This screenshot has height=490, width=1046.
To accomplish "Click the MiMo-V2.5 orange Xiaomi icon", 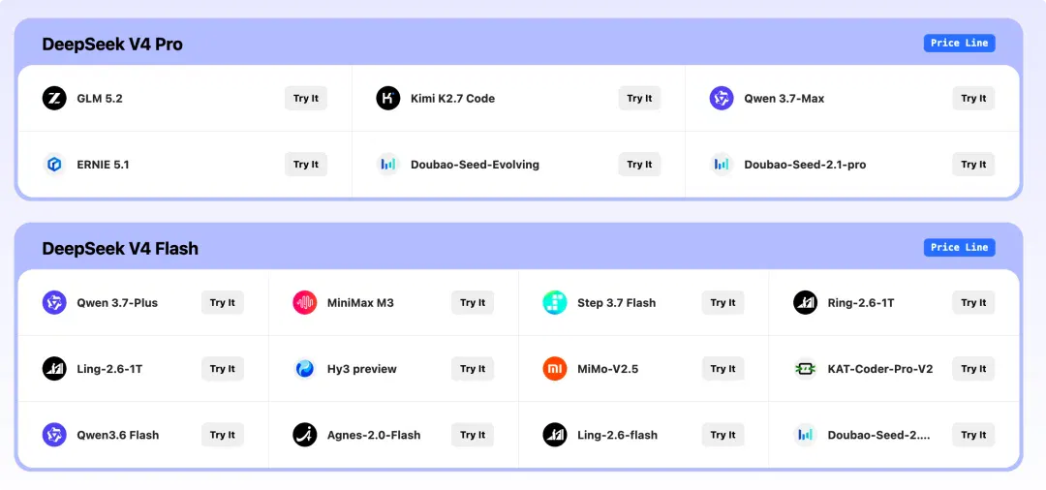I will coord(555,369).
